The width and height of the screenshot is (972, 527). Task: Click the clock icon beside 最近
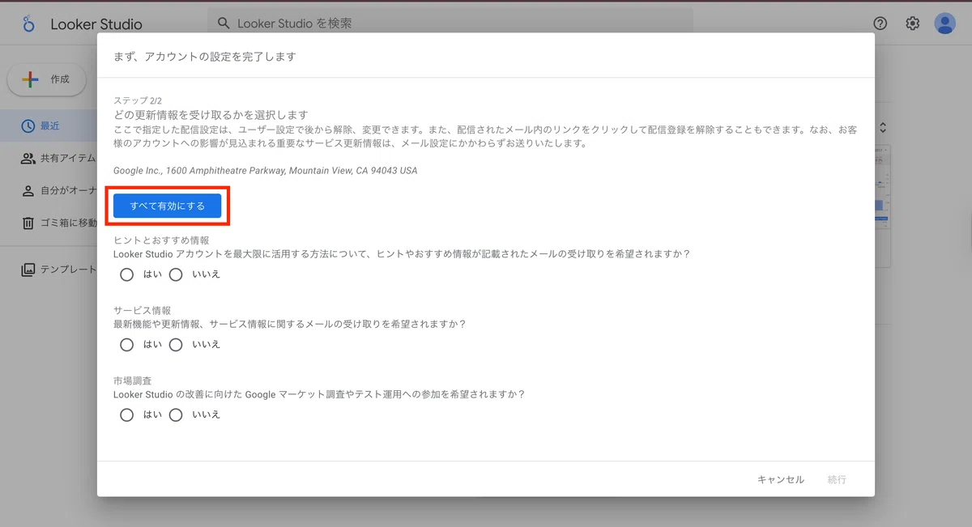point(28,125)
